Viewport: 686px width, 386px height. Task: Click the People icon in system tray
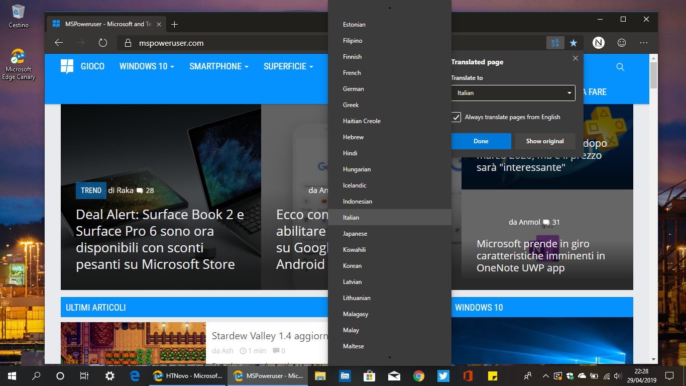click(528, 376)
